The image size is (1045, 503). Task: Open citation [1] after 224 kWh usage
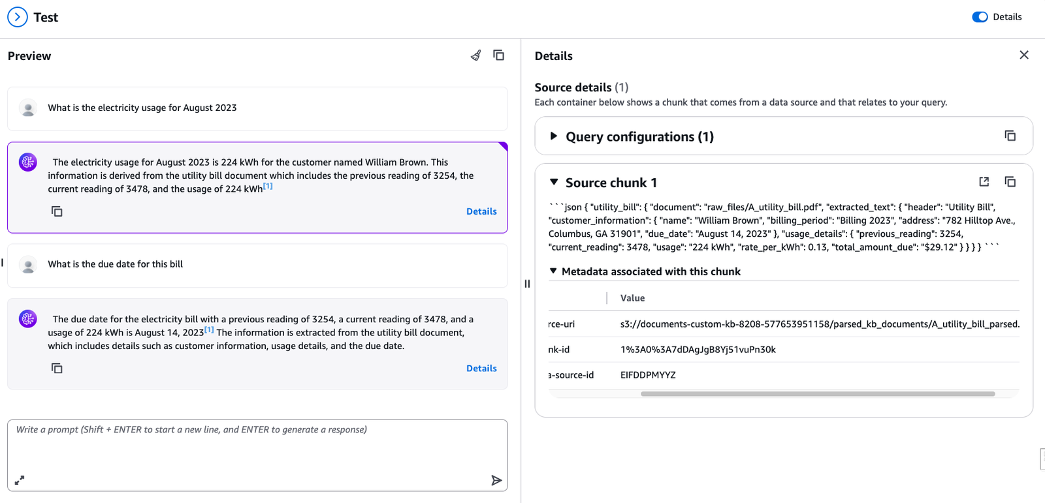[x=268, y=187]
